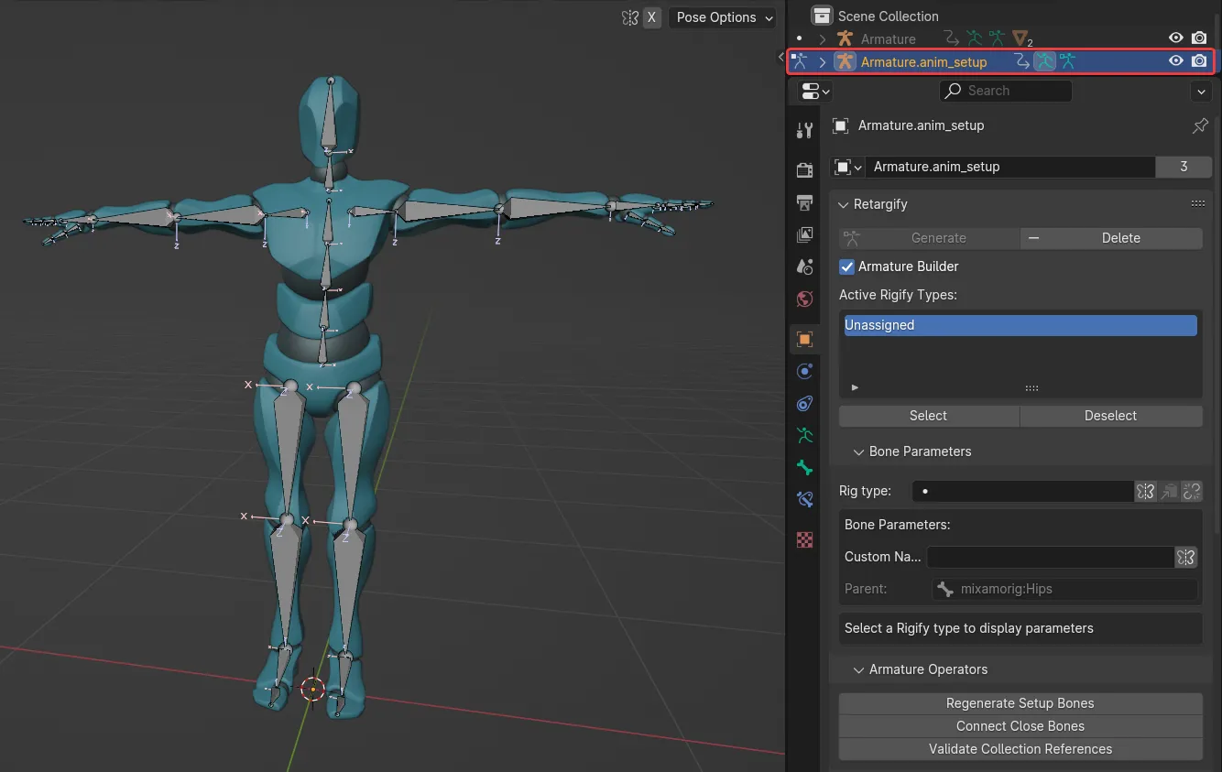Click the Delete button
The image size is (1222, 772).
point(1111,238)
